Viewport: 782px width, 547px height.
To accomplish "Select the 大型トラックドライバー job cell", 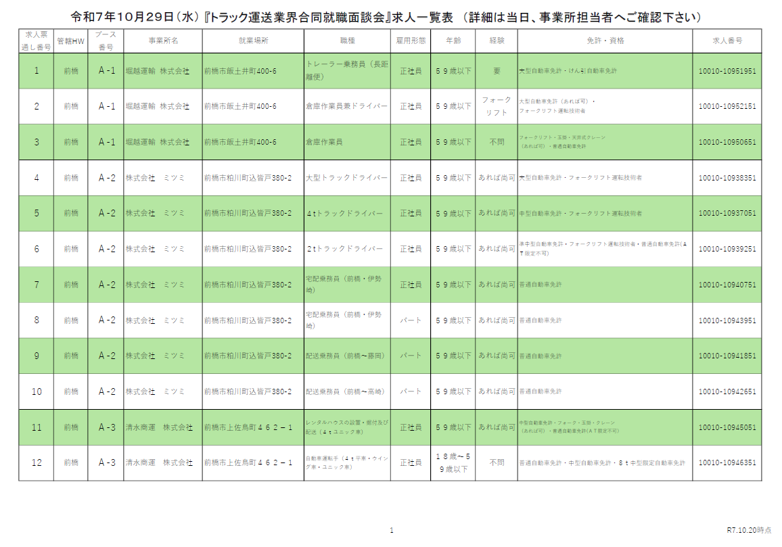I will tap(347, 178).
